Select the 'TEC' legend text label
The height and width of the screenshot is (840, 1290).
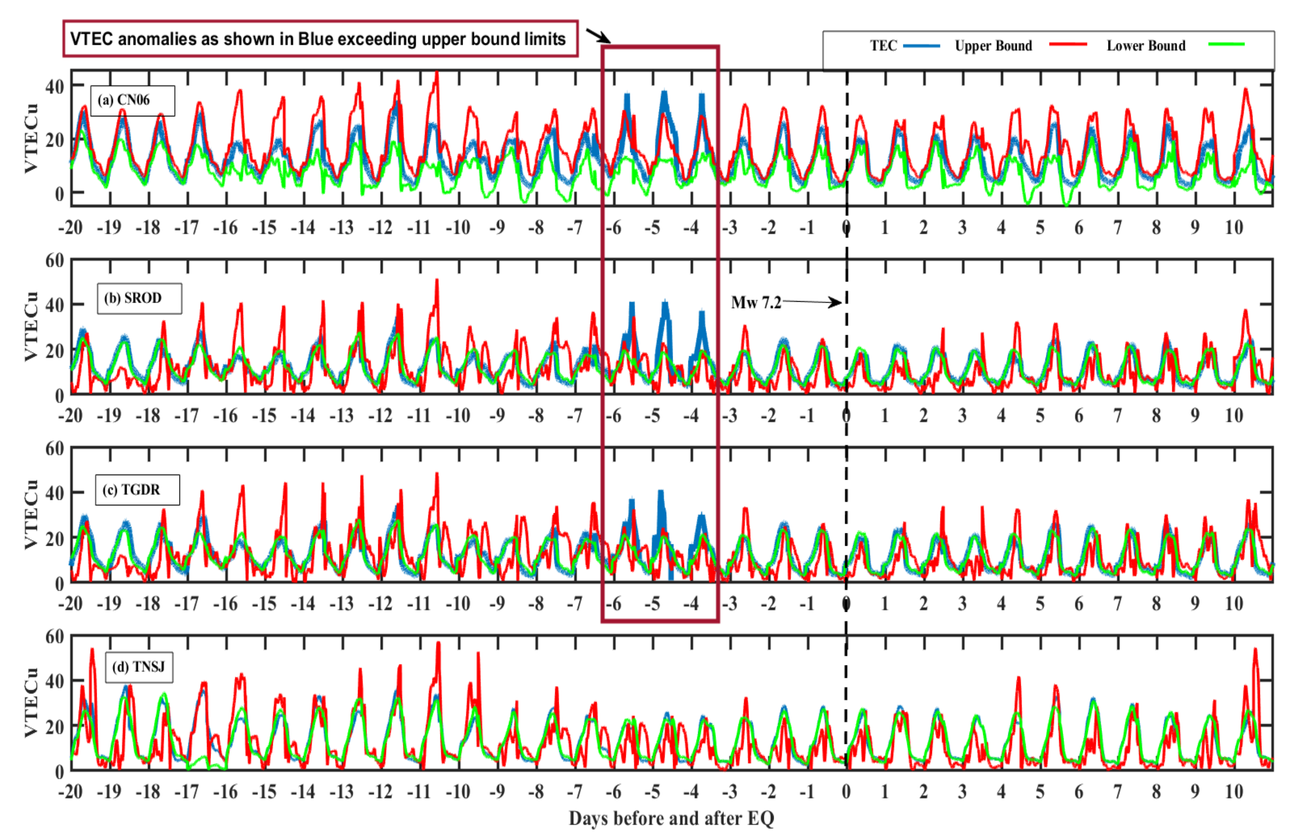(883, 46)
